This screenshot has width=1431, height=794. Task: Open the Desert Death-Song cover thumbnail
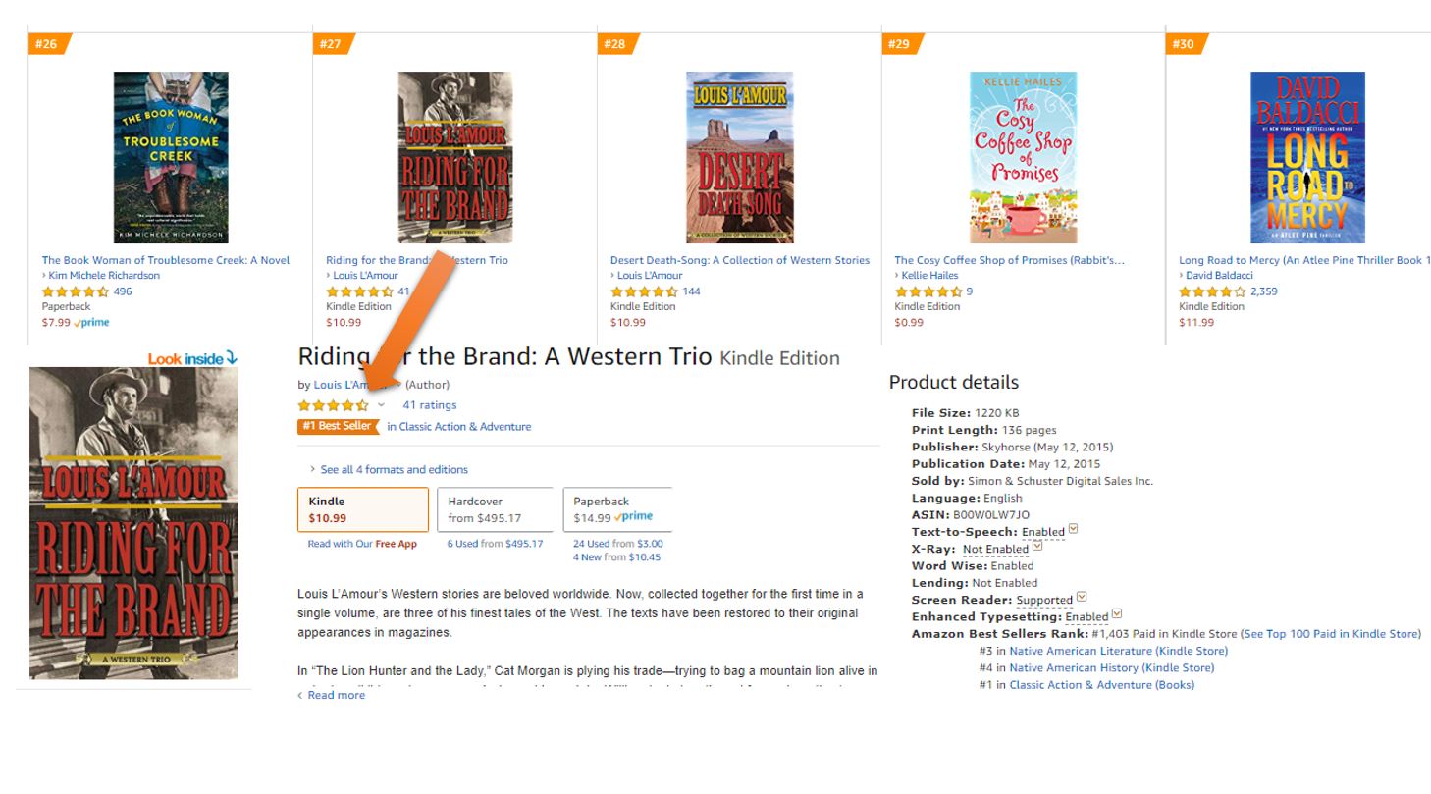[739, 157]
